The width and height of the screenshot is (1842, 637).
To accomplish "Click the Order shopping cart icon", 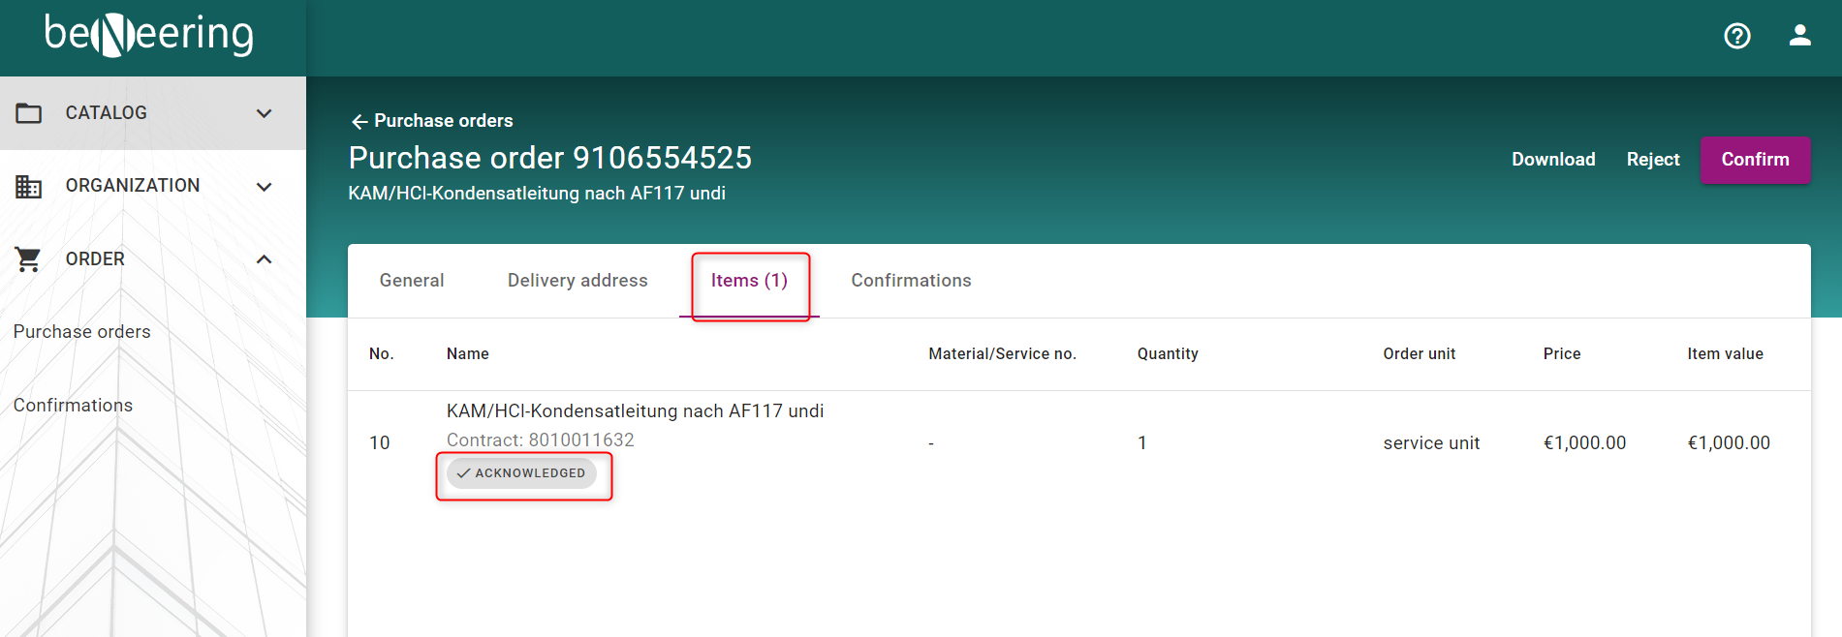I will 29,259.
